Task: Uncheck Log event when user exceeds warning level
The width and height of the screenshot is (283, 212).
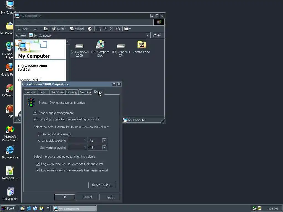Action: coord(38,170)
